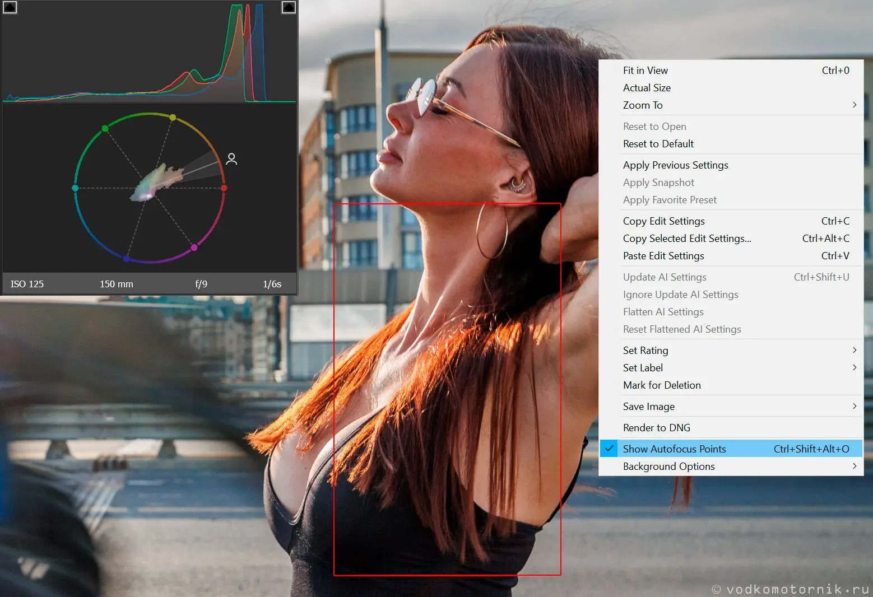Click the 150 mm focal length readout
Screen dimensions: 873x597
tap(117, 284)
